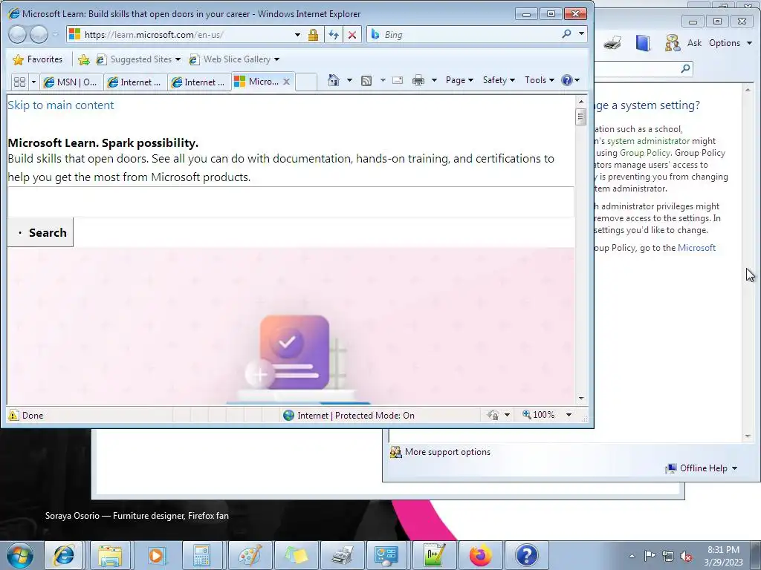Click the Browse Help book icon
The width and height of the screenshot is (761, 570).
(643, 43)
